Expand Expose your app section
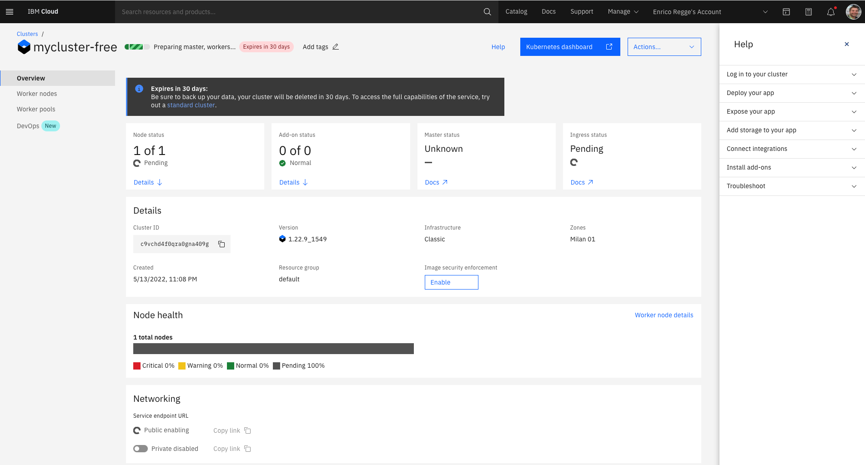This screenshot has height=465, width=865. 792,112
